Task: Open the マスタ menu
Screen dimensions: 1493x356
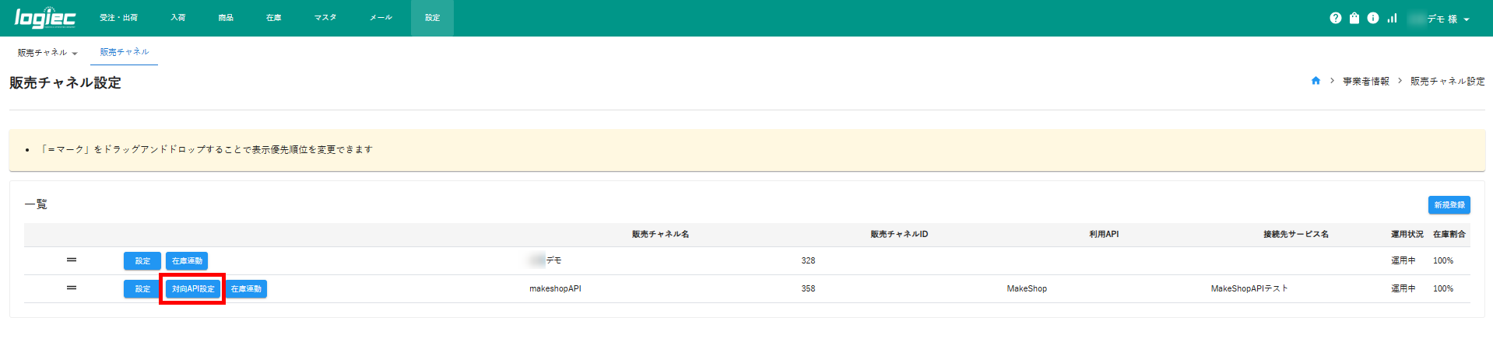Action: 325,18
